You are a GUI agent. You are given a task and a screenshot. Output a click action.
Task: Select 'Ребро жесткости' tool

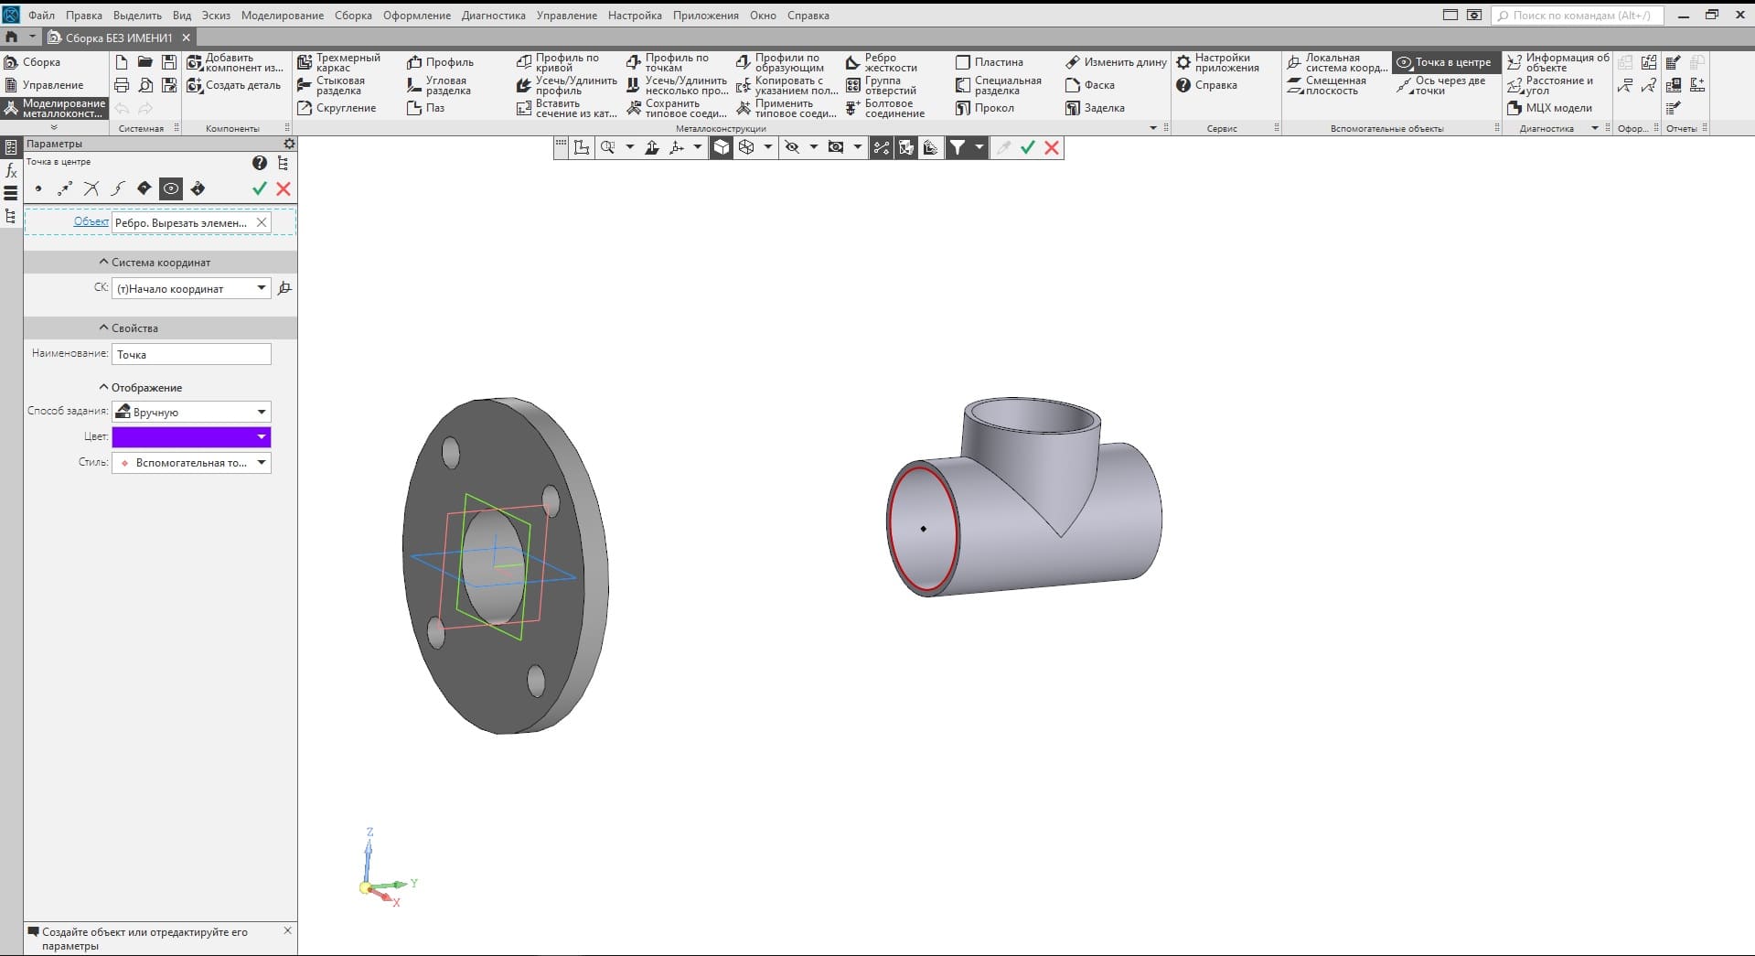881,62
